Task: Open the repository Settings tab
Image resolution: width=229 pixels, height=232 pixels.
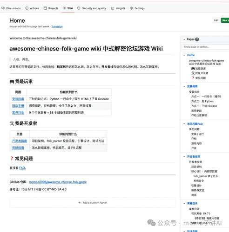Action: [x=137, y=8]
